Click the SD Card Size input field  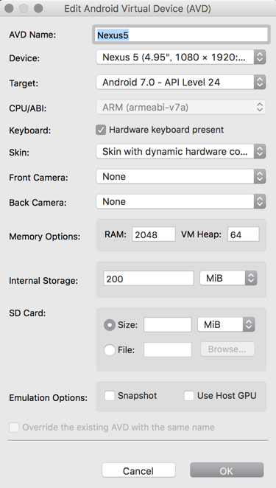pyautogui.click(x=168, y=325)
